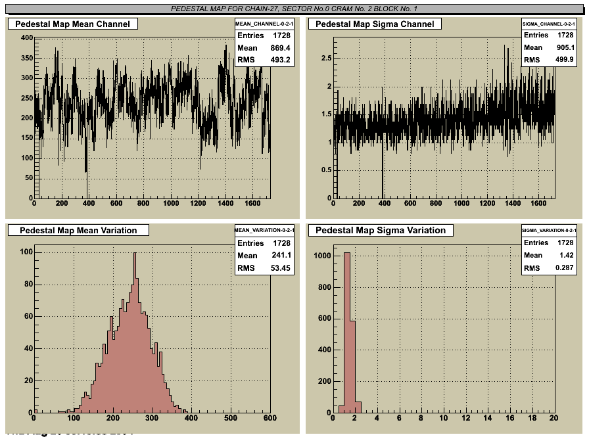Image resolution: width=589 pixels, height=439 pixels.
Task: Select the 'Pedestal Map Mean Variation' title box
Action: (78, 230)
